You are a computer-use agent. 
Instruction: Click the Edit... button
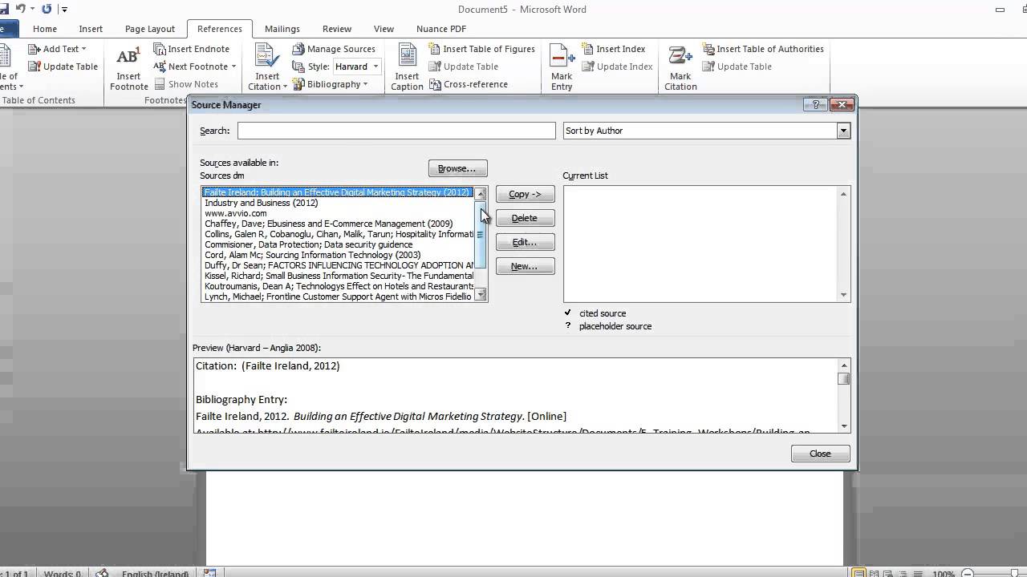(525, 242)
